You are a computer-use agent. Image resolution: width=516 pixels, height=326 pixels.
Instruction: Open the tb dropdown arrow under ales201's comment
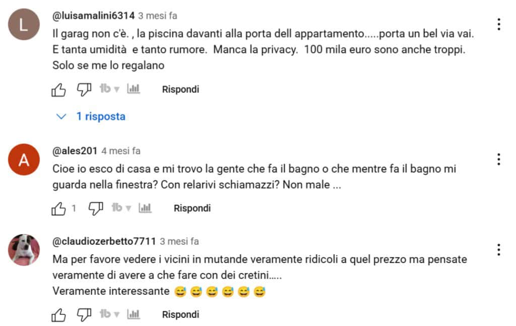coord(128,208)
